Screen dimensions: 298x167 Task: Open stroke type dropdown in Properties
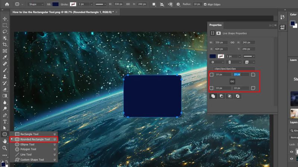click(249, 56)
